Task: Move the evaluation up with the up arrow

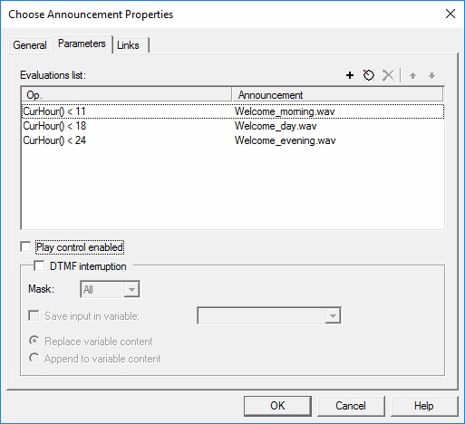Action: click(412, 75)
